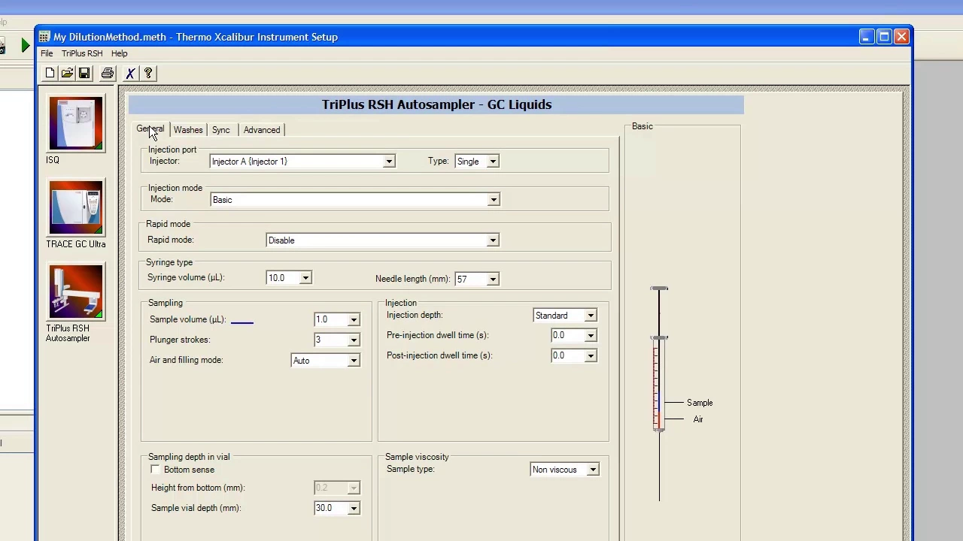Open the TriPlus RSH menu
The image size is (963, 541).
(x=82, y=53)
